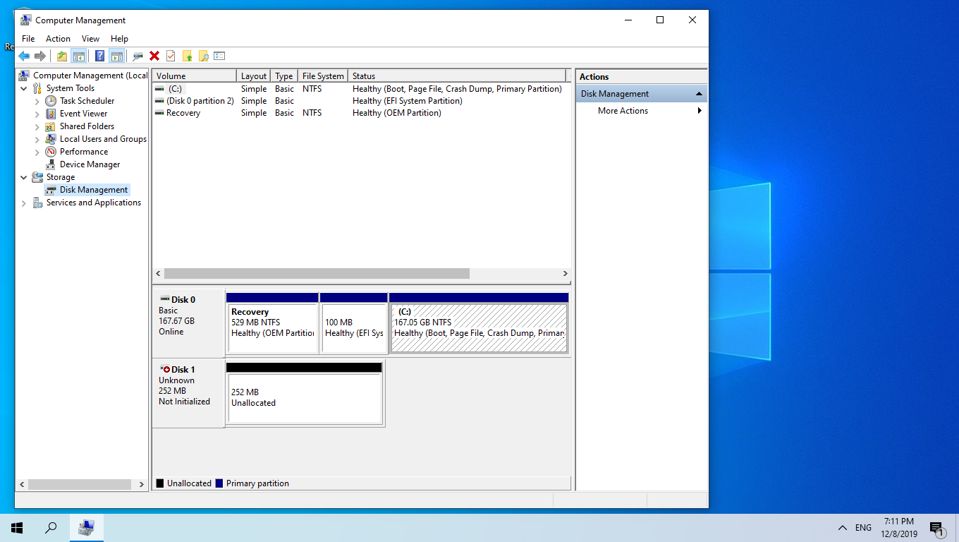The image size is (959, 542).
Task: Expand Local Users and Groups node arrow
Action: coord(37,140)
